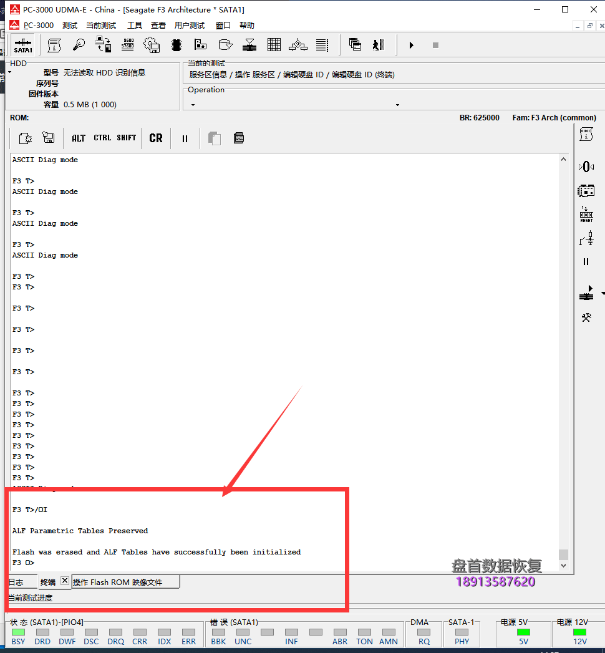
Task: Click the terminal scrollbar thumb
Action: [563, 554]
